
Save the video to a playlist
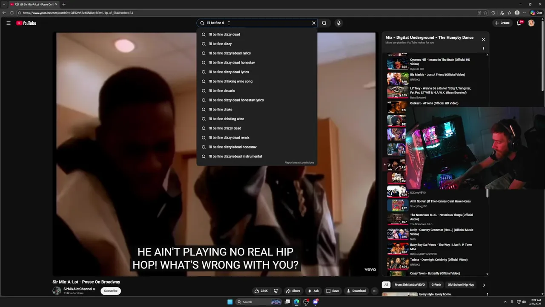(333, 291)
